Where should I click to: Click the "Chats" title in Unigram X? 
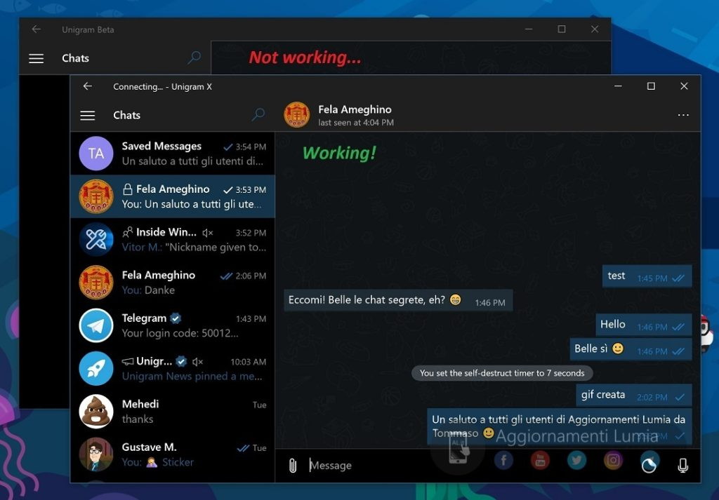pos(126,116)
